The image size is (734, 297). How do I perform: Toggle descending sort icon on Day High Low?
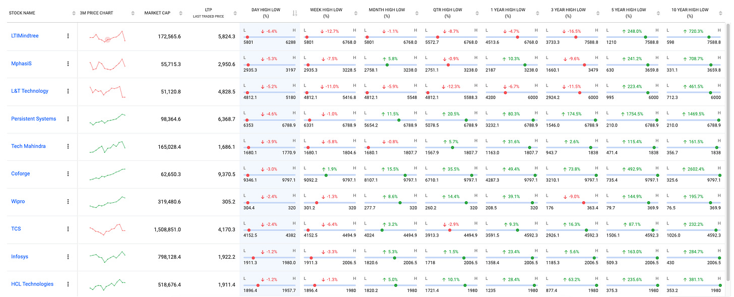pyautogui.click(x=295, y=13)
